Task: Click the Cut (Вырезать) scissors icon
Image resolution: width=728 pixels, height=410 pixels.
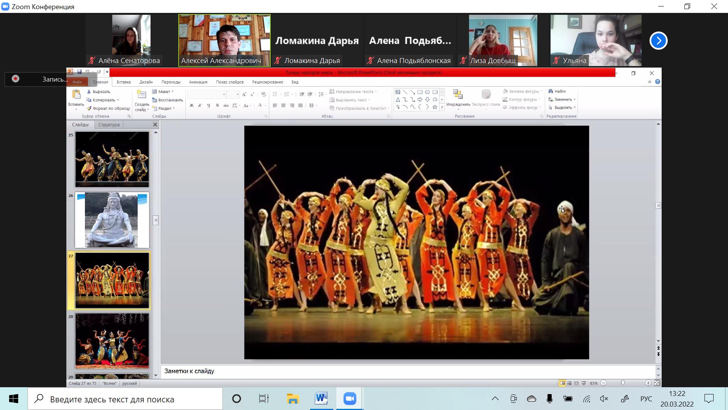Action: click(89, 91)
